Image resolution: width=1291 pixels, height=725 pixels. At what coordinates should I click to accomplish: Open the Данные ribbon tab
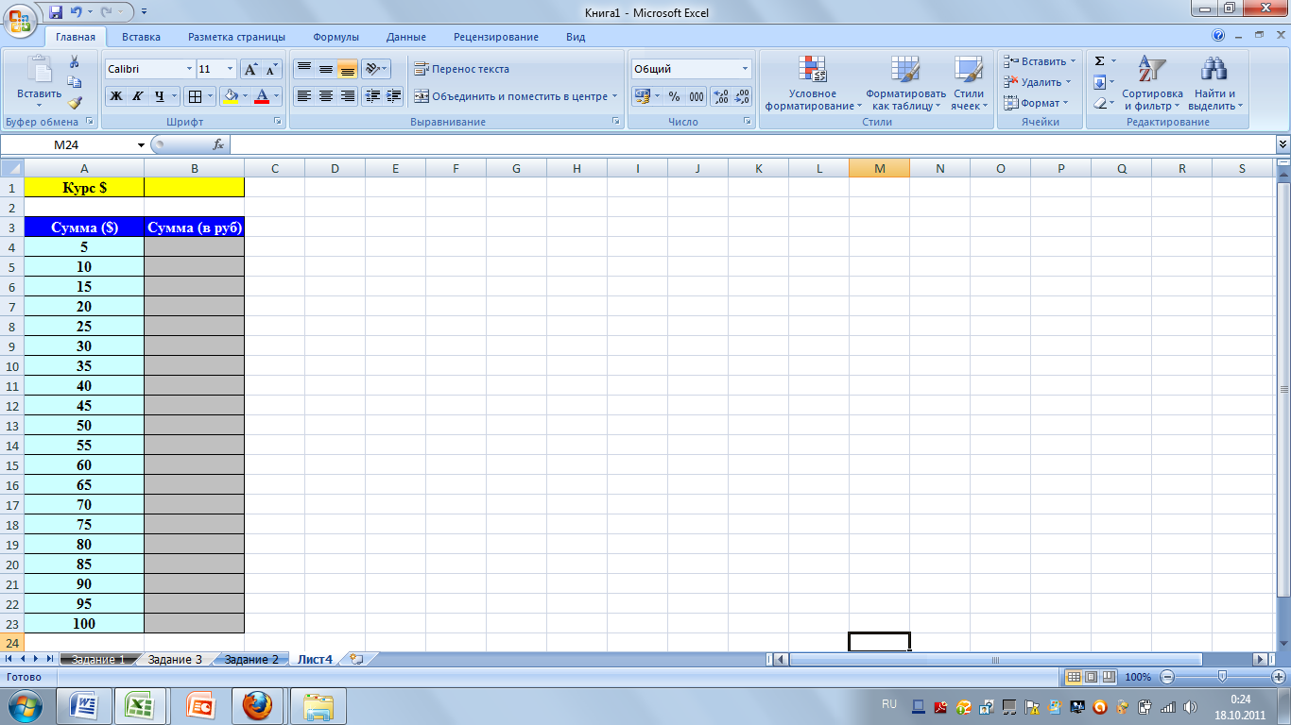(x=406, y=37)
